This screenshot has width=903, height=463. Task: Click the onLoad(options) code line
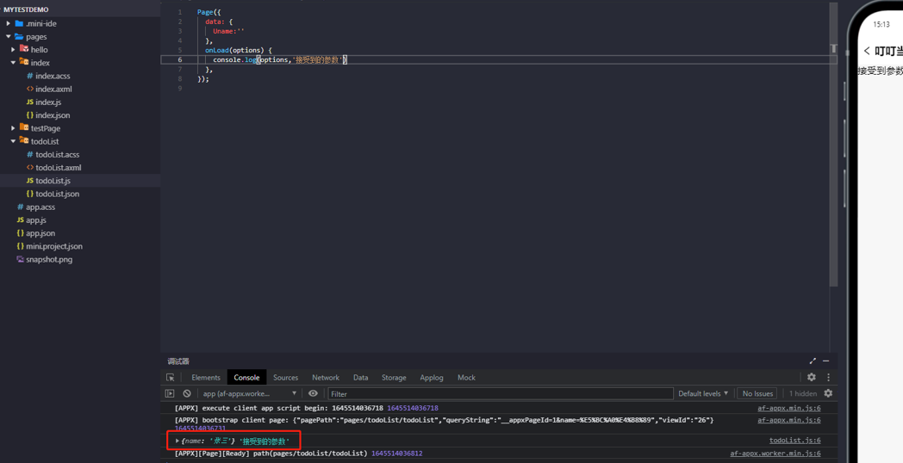[x=239, y=50]
